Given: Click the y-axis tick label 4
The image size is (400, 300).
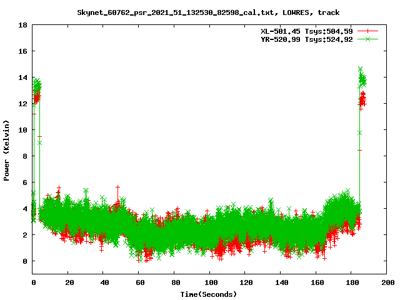Looking at the screenshot, I should [25, 209].
